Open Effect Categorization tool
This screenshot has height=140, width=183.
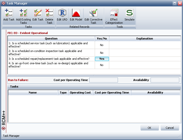click(x=114, y=15)
